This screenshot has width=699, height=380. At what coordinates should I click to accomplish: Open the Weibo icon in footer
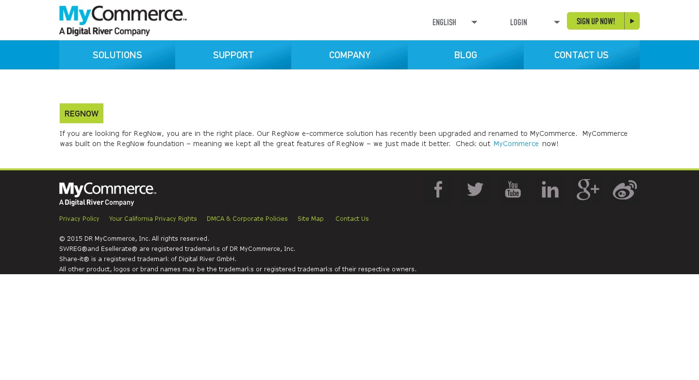(625, 189)
